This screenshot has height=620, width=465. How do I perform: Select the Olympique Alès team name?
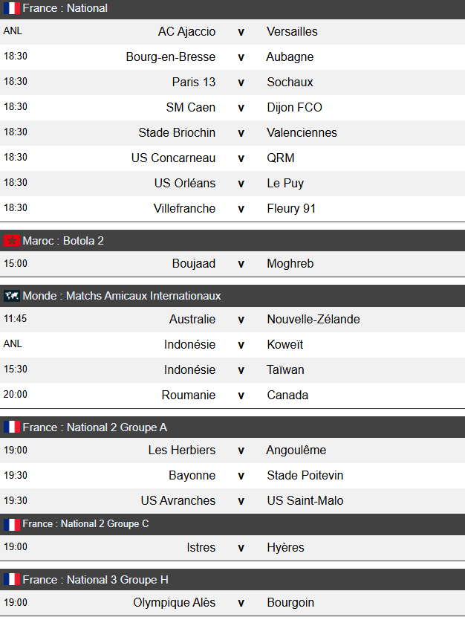(x=175, y=603)
